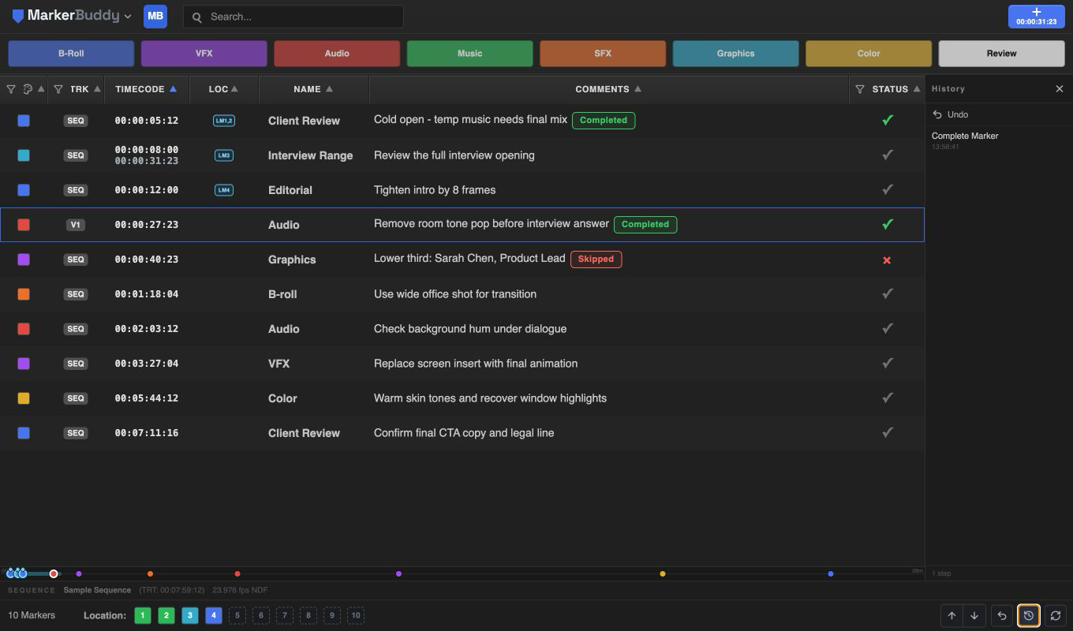Click the yellow color swatch on the Color row

(x=24, y=398)
